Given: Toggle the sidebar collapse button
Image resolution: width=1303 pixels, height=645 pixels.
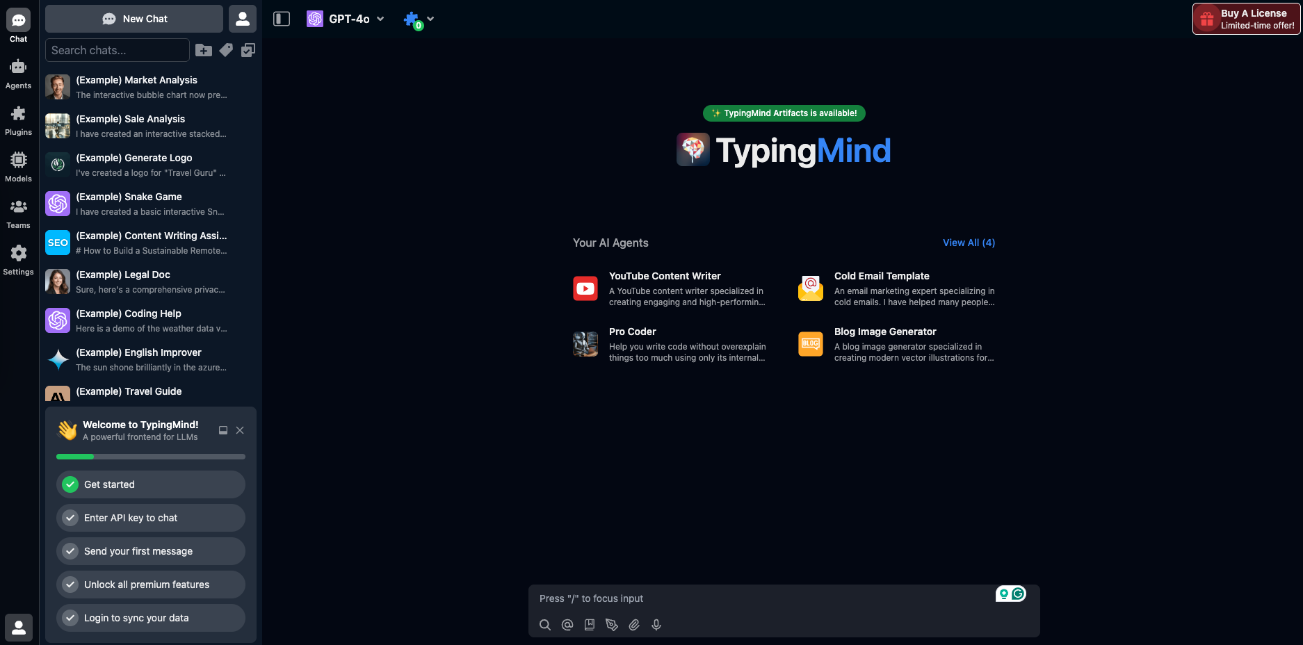Looking at the screenshot, I should [282, 19].
